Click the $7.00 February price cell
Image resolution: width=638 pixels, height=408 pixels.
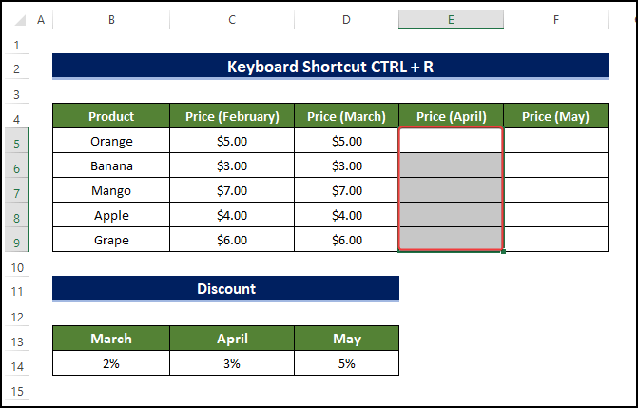click(x=232, y=191)
